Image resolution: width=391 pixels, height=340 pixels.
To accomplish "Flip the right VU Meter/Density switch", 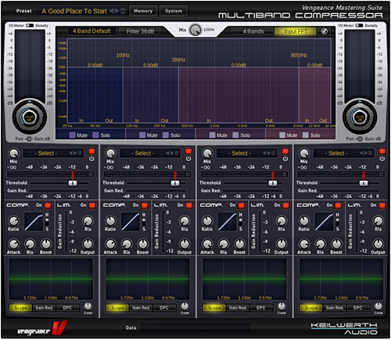I will (x=359, y=25).
